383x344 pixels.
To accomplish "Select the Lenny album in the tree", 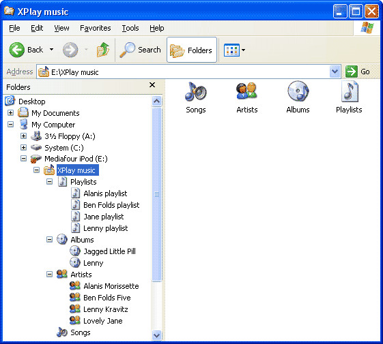I will (93, 263).
